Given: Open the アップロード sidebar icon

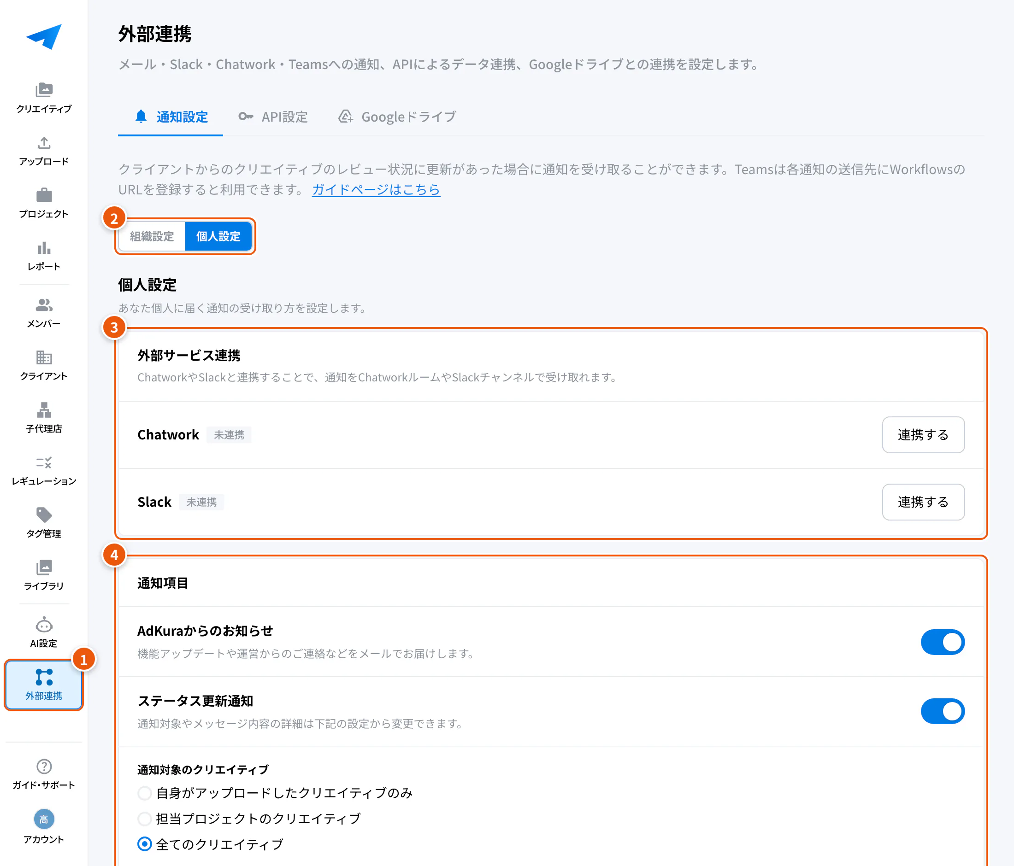Looking at the screenshot, I should 44,143.
